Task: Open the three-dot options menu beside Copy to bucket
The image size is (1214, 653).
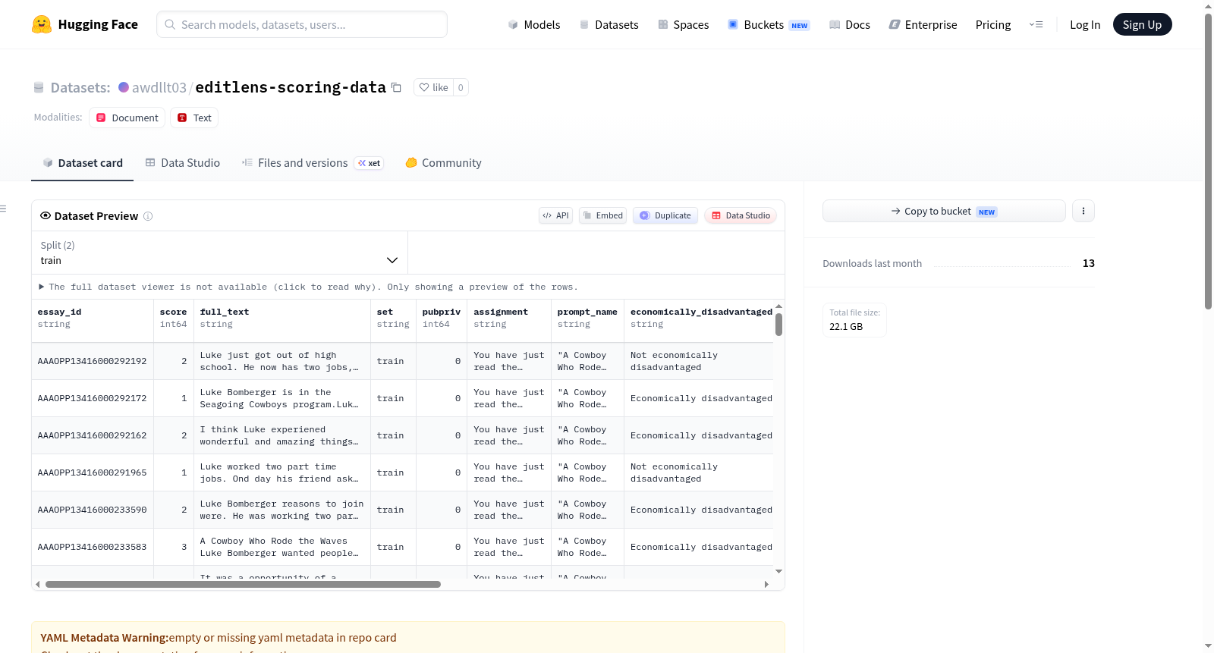Action: click(x=1083, y=211)
